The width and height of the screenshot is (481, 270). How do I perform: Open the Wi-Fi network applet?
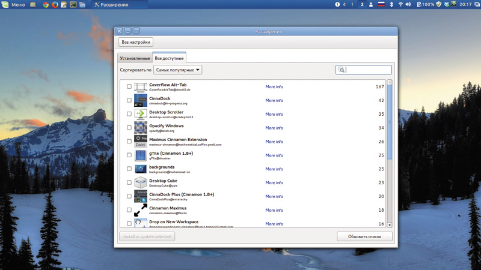400,5
